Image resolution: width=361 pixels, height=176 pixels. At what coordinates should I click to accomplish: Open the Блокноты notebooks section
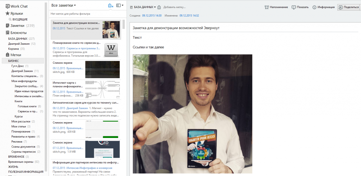[x=16, y=33]
